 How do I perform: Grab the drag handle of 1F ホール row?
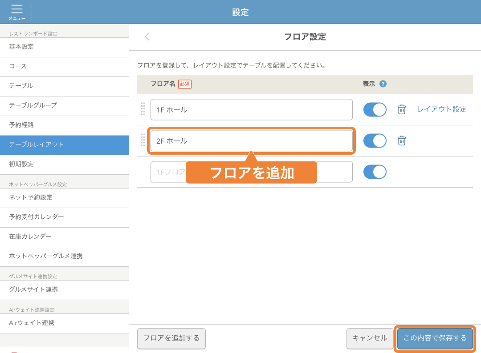click(x=143, y=109)
